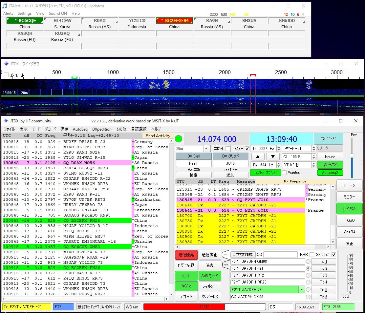Click the green status indicator circle
The width and height of the screenshot is (365, 313).
179,139
